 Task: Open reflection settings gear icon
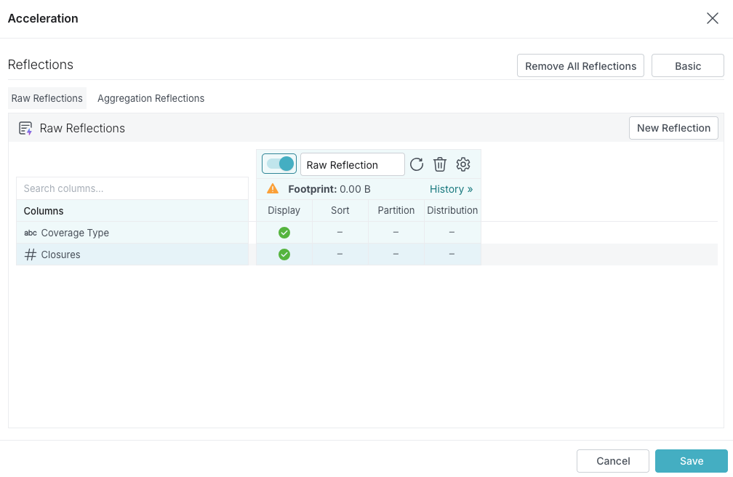463,164
